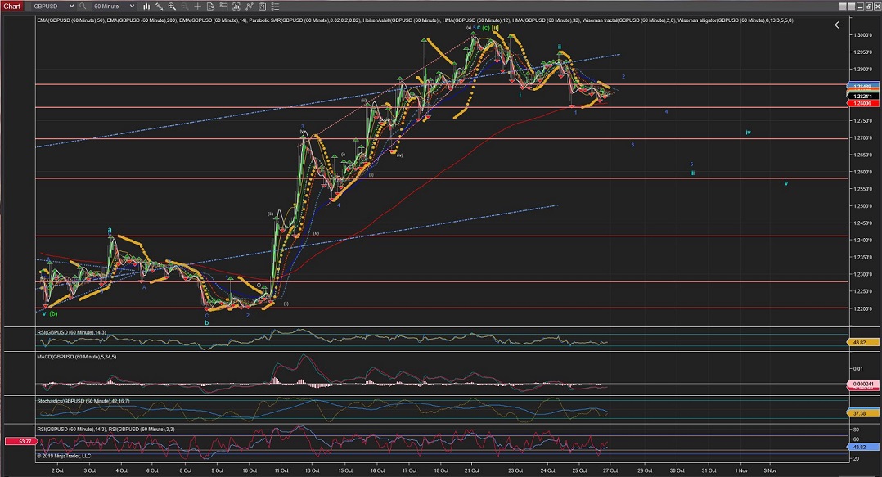Open the Chart Trader flag icon
882x477 pixels.
coord(225,6)
